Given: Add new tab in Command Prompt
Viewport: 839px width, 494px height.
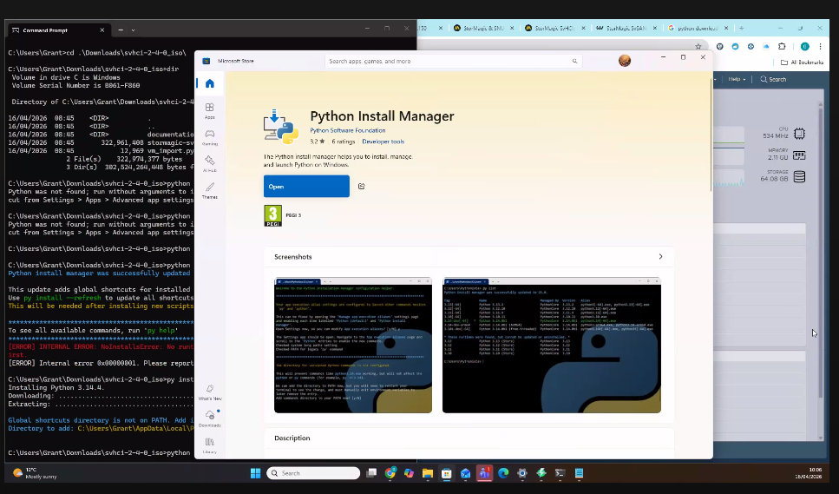Looking at the screenshot, I should [121, 30].
